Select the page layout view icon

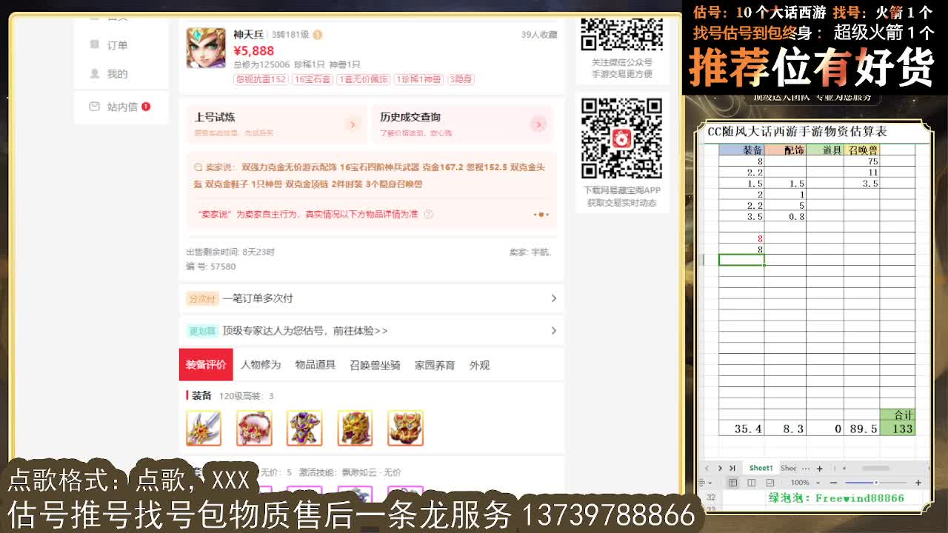tap(752, 483)
